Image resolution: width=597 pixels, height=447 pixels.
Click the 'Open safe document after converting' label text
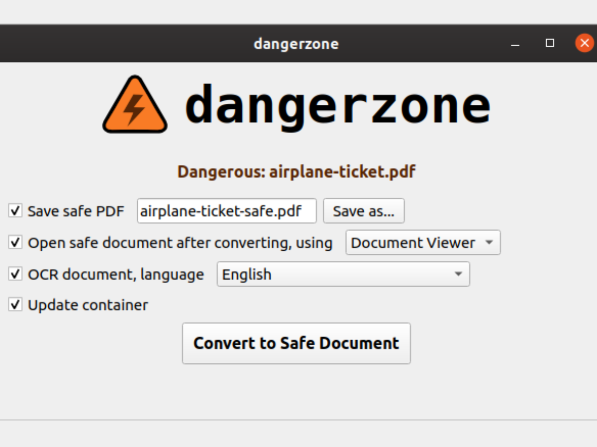[180, 243]
